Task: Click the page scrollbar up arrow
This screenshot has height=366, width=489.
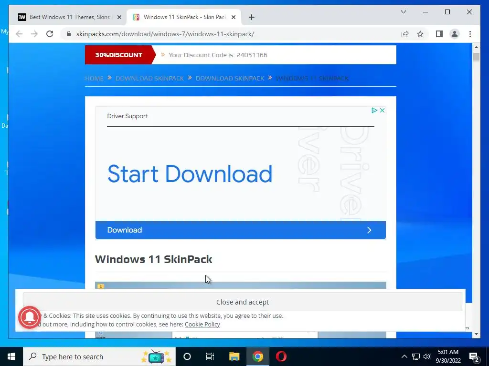Action: (x=476, y=47)
